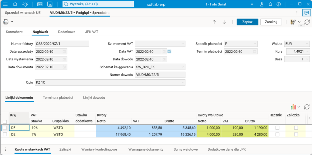Click the Numer dowodu field
The width and height of the screenshot is (312, 155).
pyautogui.click(x=160, y=75)
